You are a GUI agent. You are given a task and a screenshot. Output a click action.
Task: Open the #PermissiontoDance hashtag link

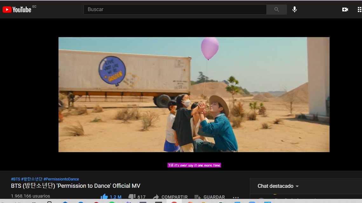(61, 179)
